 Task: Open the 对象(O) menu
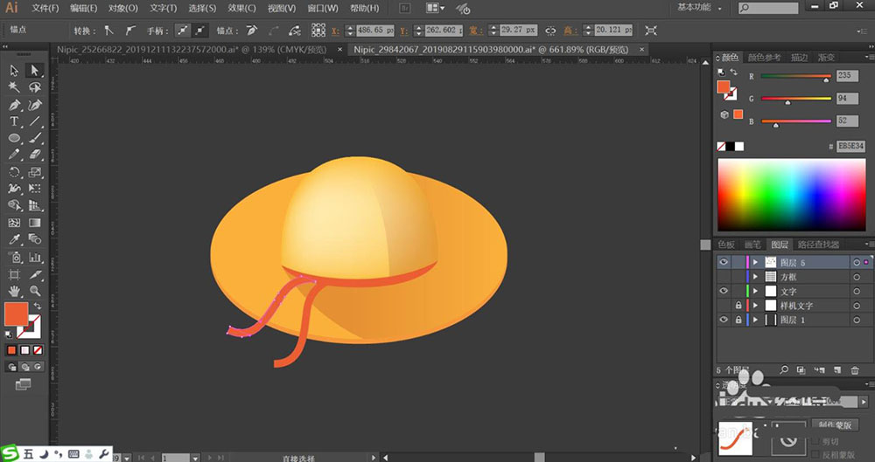point(123,9)
